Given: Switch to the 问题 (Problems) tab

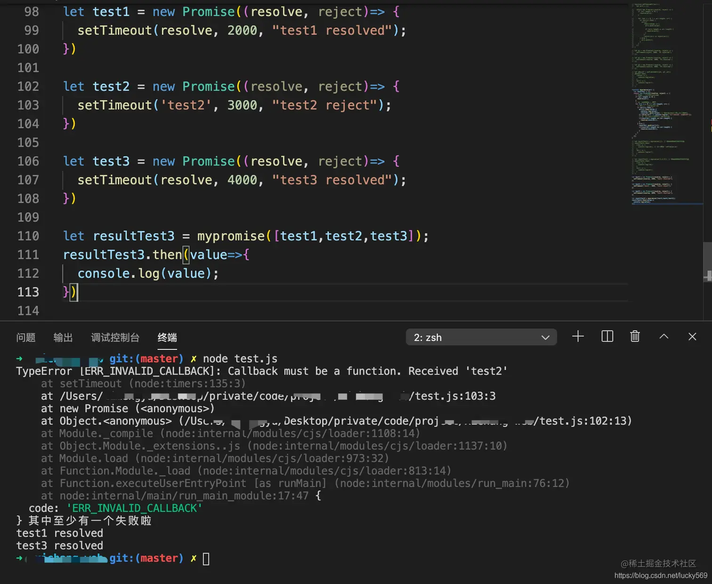Looking at the screenshot, I should point(26,337).
